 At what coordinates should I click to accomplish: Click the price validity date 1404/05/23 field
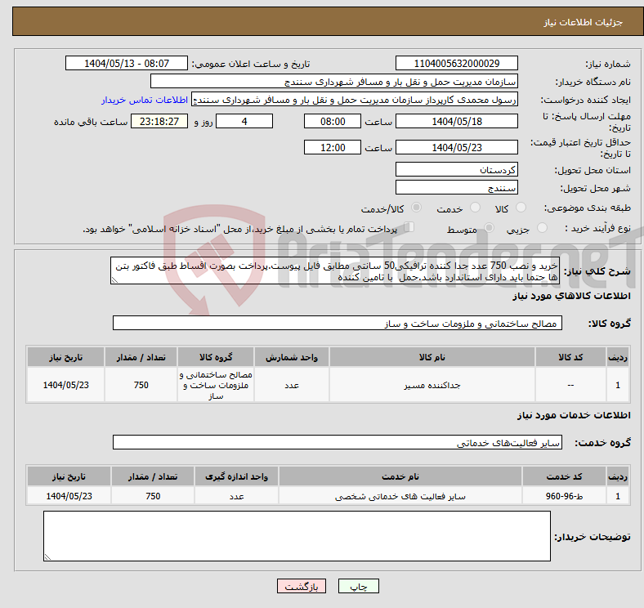pyautogui.click(x=456, y=147)
